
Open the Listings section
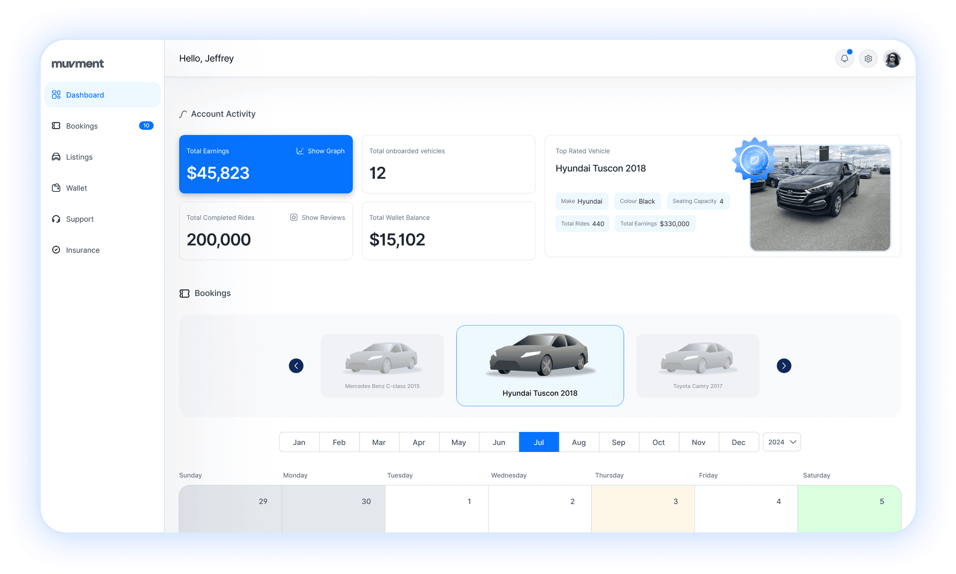[79, 157]
